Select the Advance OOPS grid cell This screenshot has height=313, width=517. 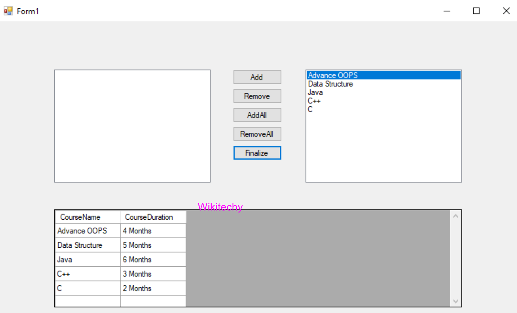(88, 231)
